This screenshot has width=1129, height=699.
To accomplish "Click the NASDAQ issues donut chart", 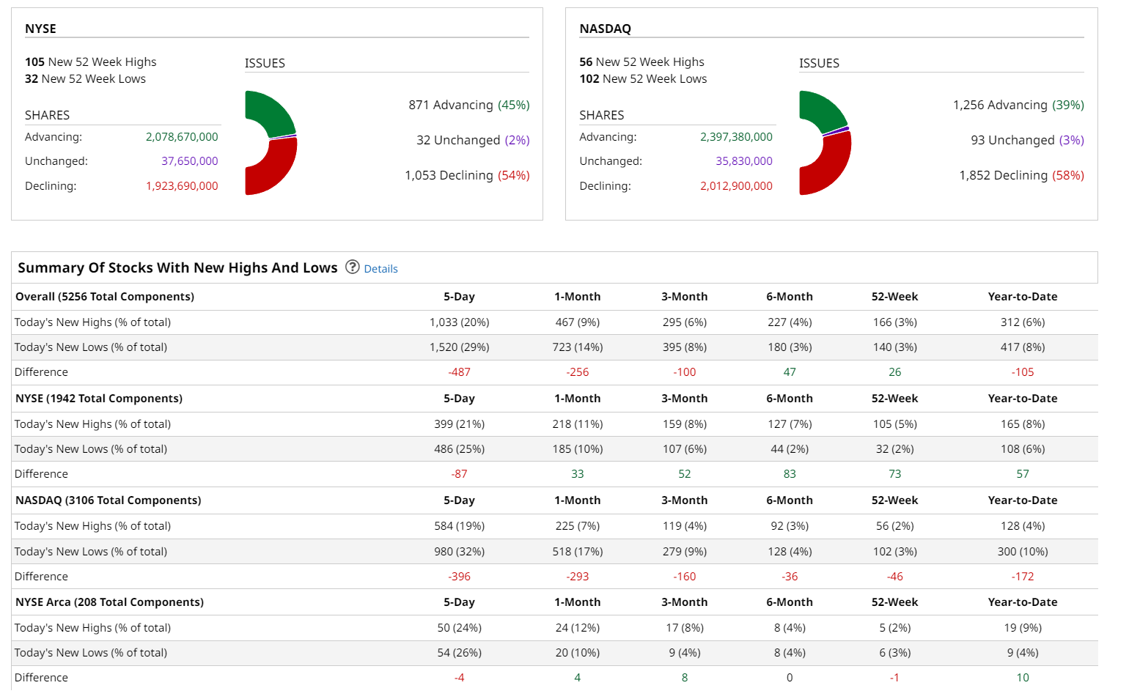I will click(x=825, y=143).
